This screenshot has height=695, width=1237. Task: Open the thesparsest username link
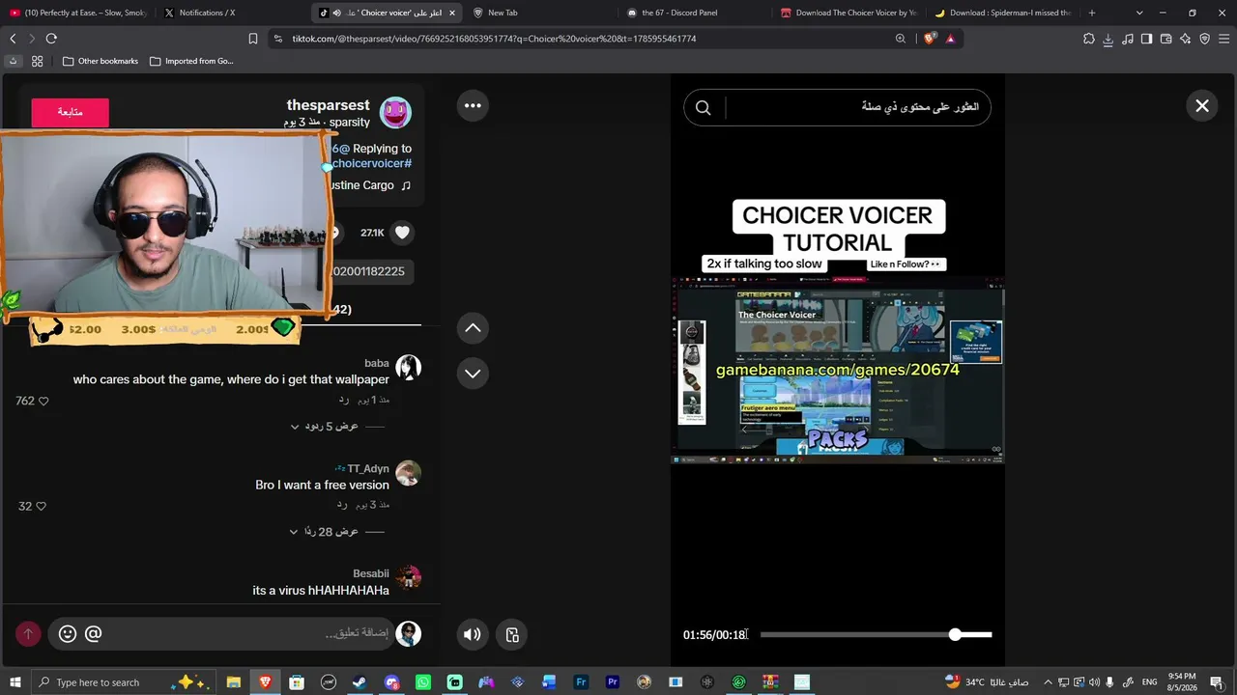click(x=328, y=105)
